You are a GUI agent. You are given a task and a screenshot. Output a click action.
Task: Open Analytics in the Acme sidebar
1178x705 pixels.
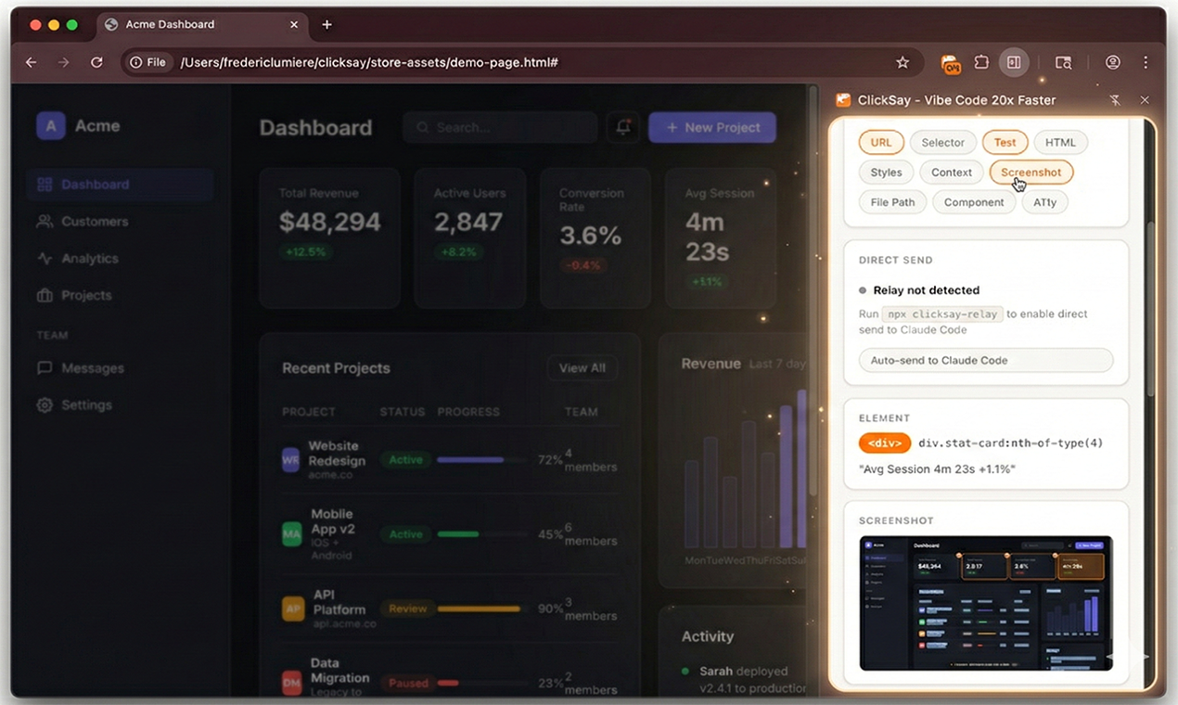tap(121, 259)
